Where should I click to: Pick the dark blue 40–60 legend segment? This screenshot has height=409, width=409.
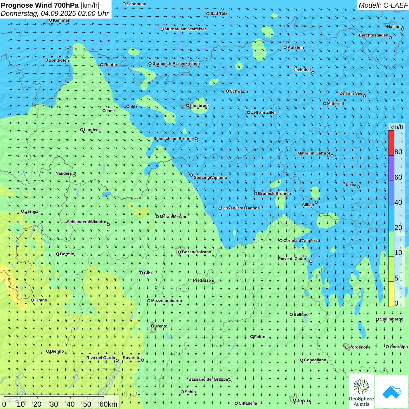pos(391,194)
